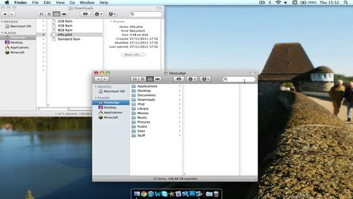
Task: Open the battery status menu
Action: coord(308,2)
